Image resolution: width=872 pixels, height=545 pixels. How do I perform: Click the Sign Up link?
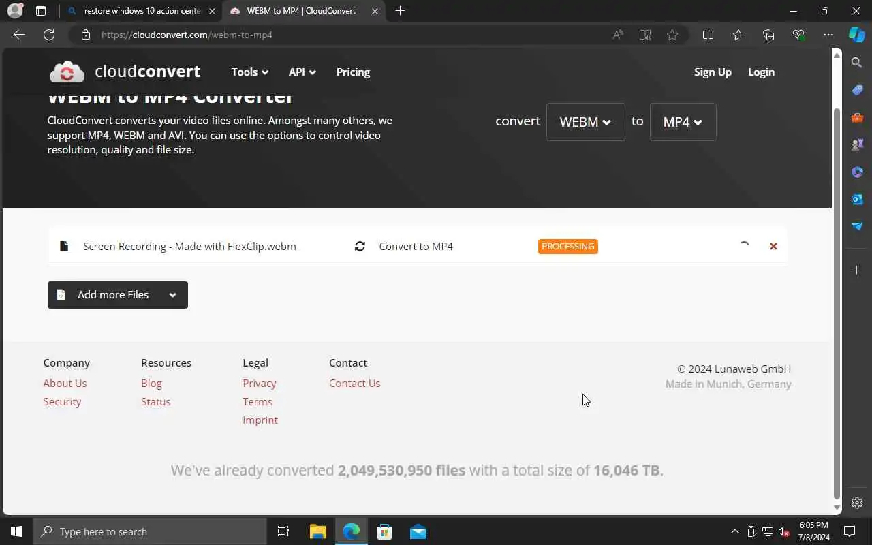click(x=713, y=72)
